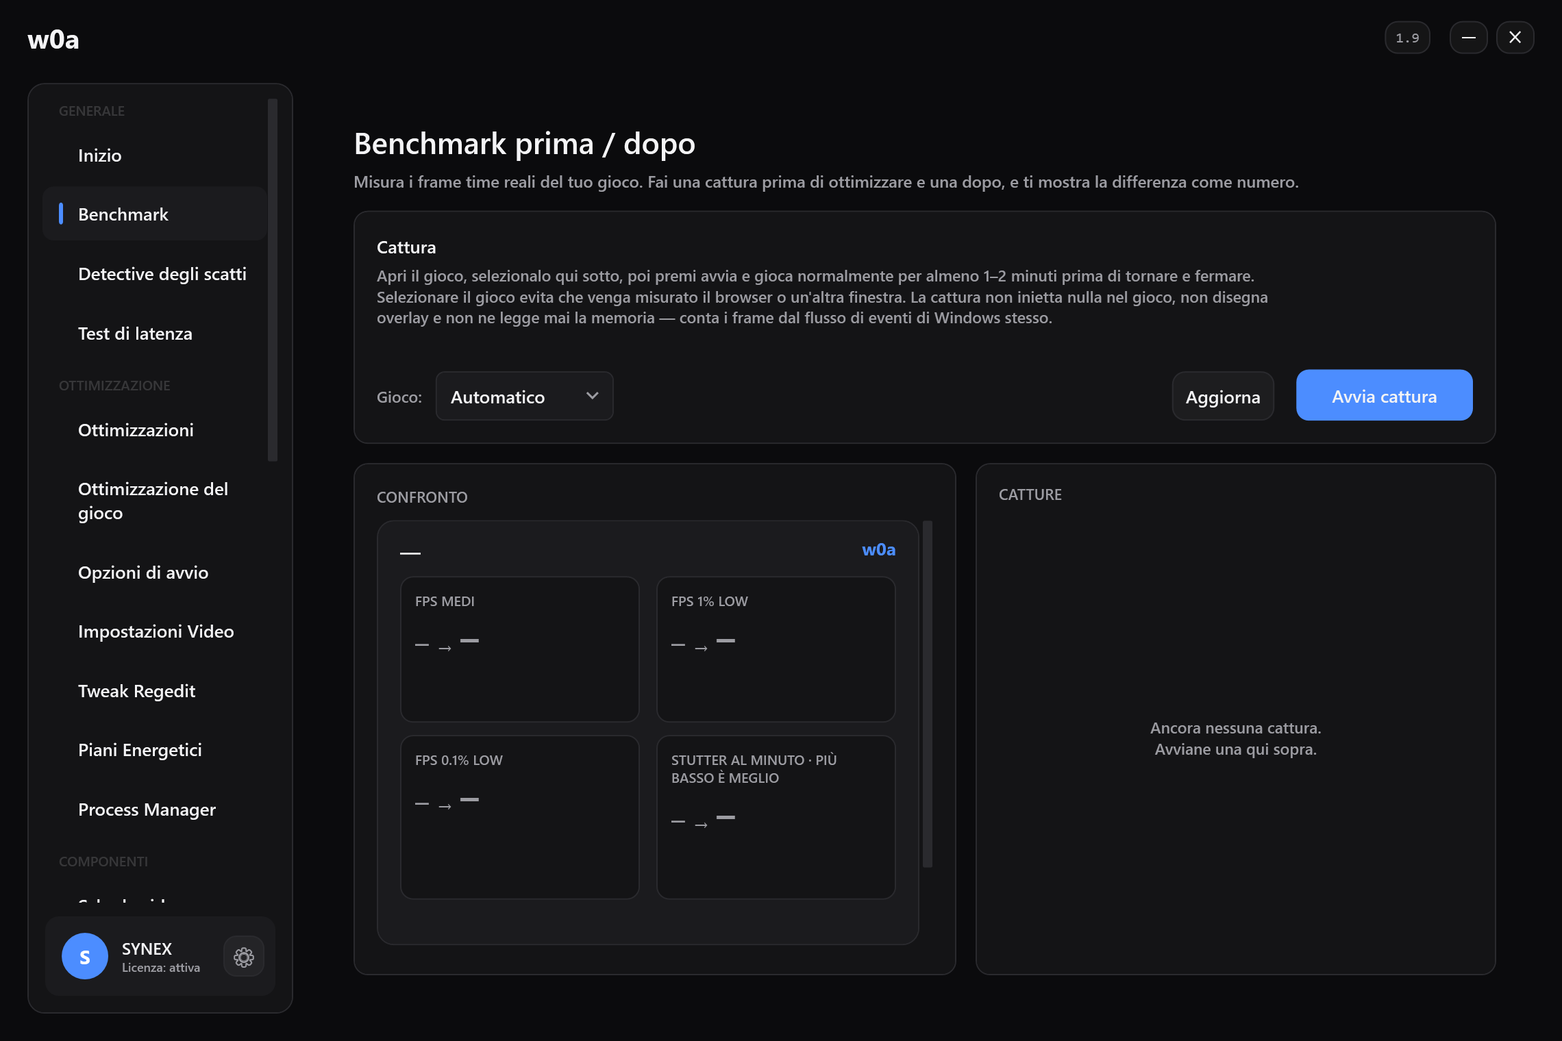Click 'Ancora nessuna cattura.' text

1236,728
